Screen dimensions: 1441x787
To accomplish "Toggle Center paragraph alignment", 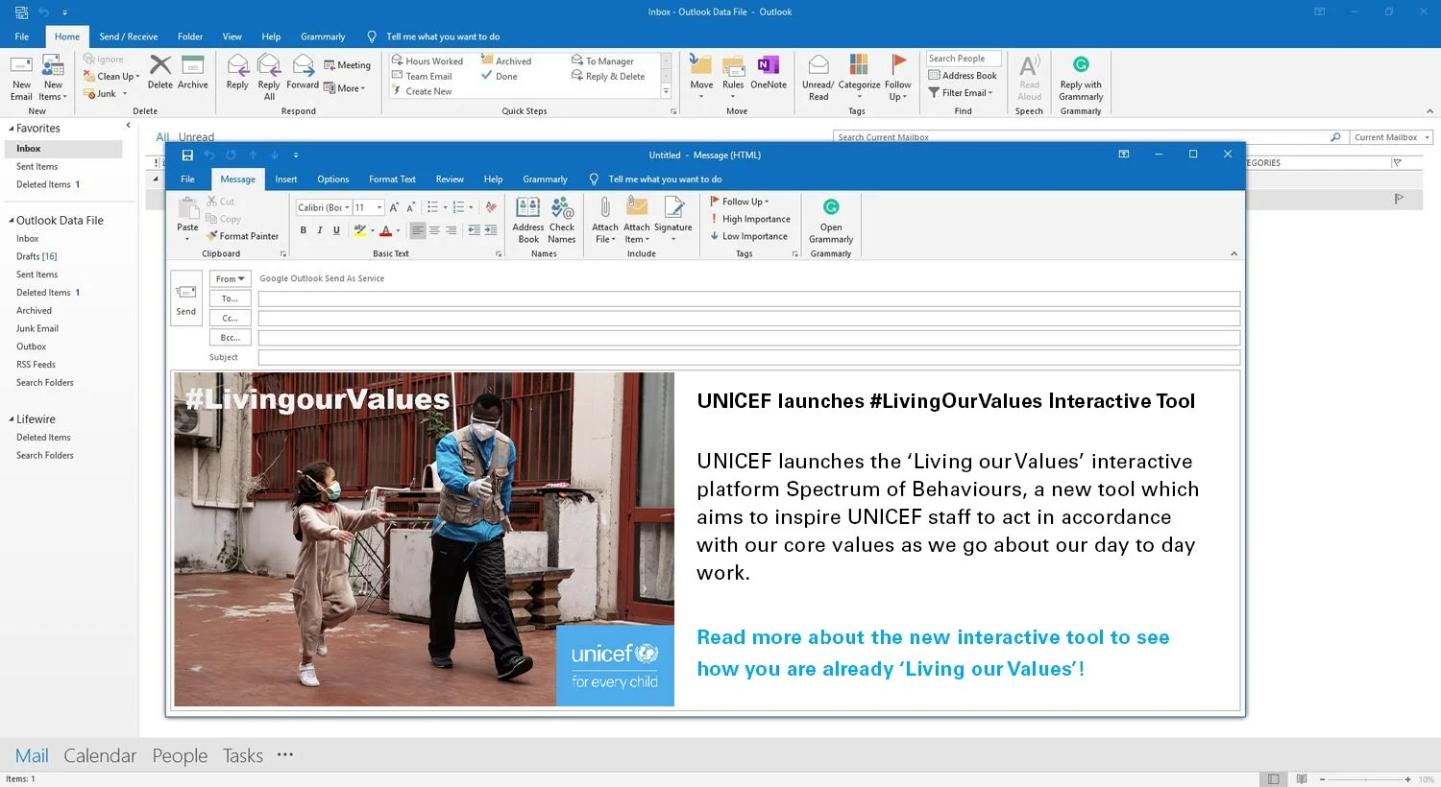I will [x=434, y=230].
